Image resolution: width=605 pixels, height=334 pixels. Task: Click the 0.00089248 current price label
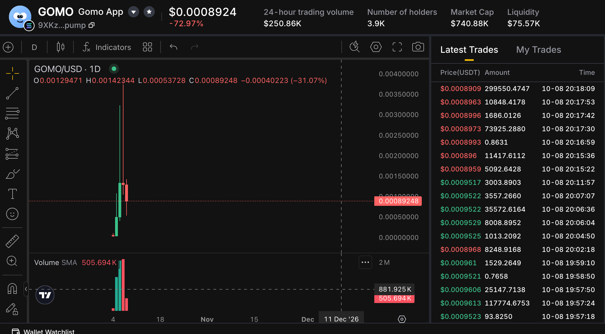pyautogui.click(x=398, y=201)
